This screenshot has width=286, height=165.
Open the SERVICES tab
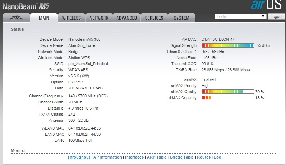(x=154, y=18)
